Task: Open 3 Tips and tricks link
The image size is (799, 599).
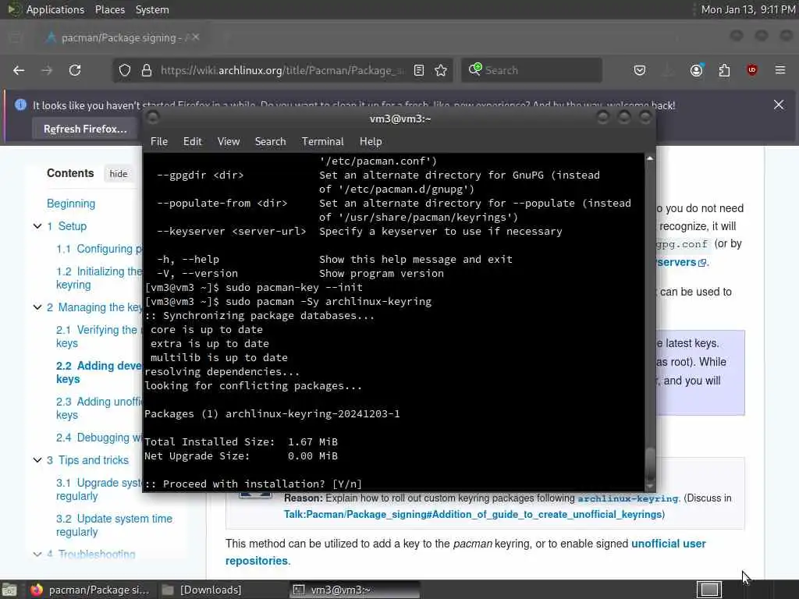Action: point(87,460)
